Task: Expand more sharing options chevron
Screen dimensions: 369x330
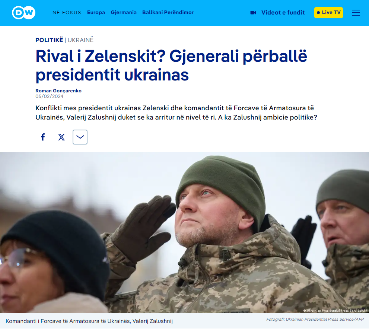Action: tap(80, 137)
